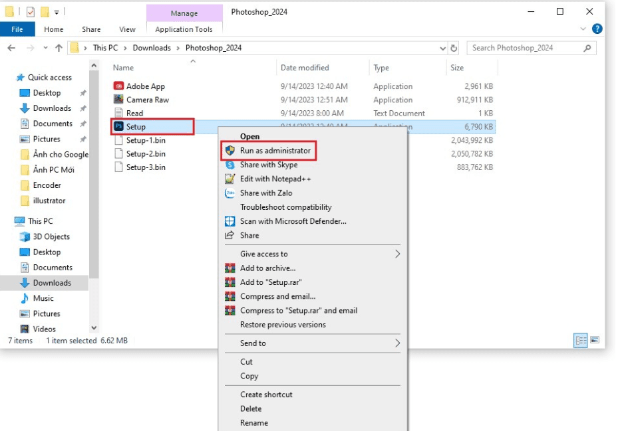Viewport: 620px width, 431px height.
Task: Choose Scan with Microsoft Defender
Action: [x=293, y=221]
